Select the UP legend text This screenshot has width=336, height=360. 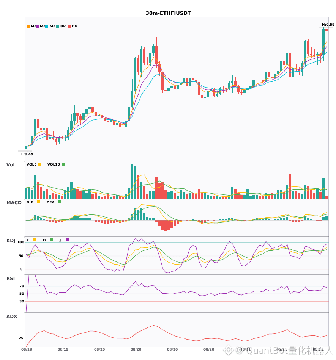click(x=63, y=26)
